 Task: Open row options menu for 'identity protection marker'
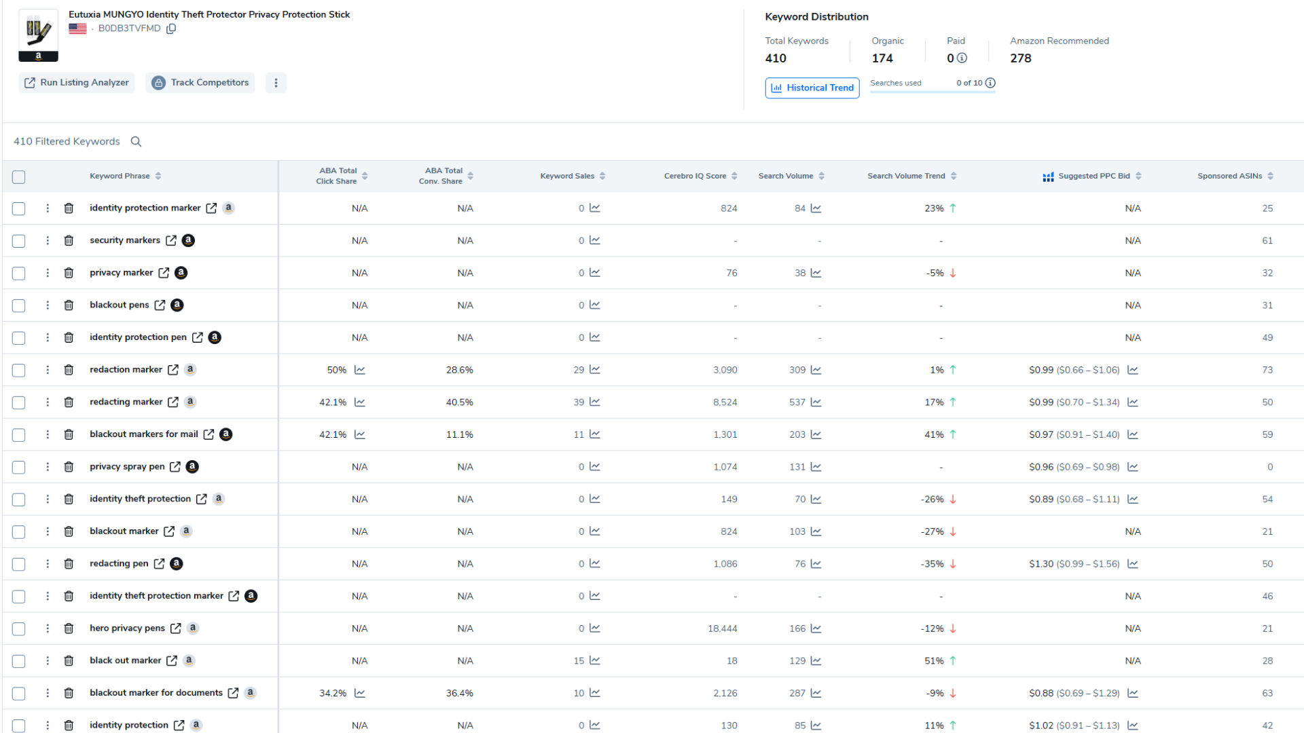pyautogui.click(x=48, y=208)
